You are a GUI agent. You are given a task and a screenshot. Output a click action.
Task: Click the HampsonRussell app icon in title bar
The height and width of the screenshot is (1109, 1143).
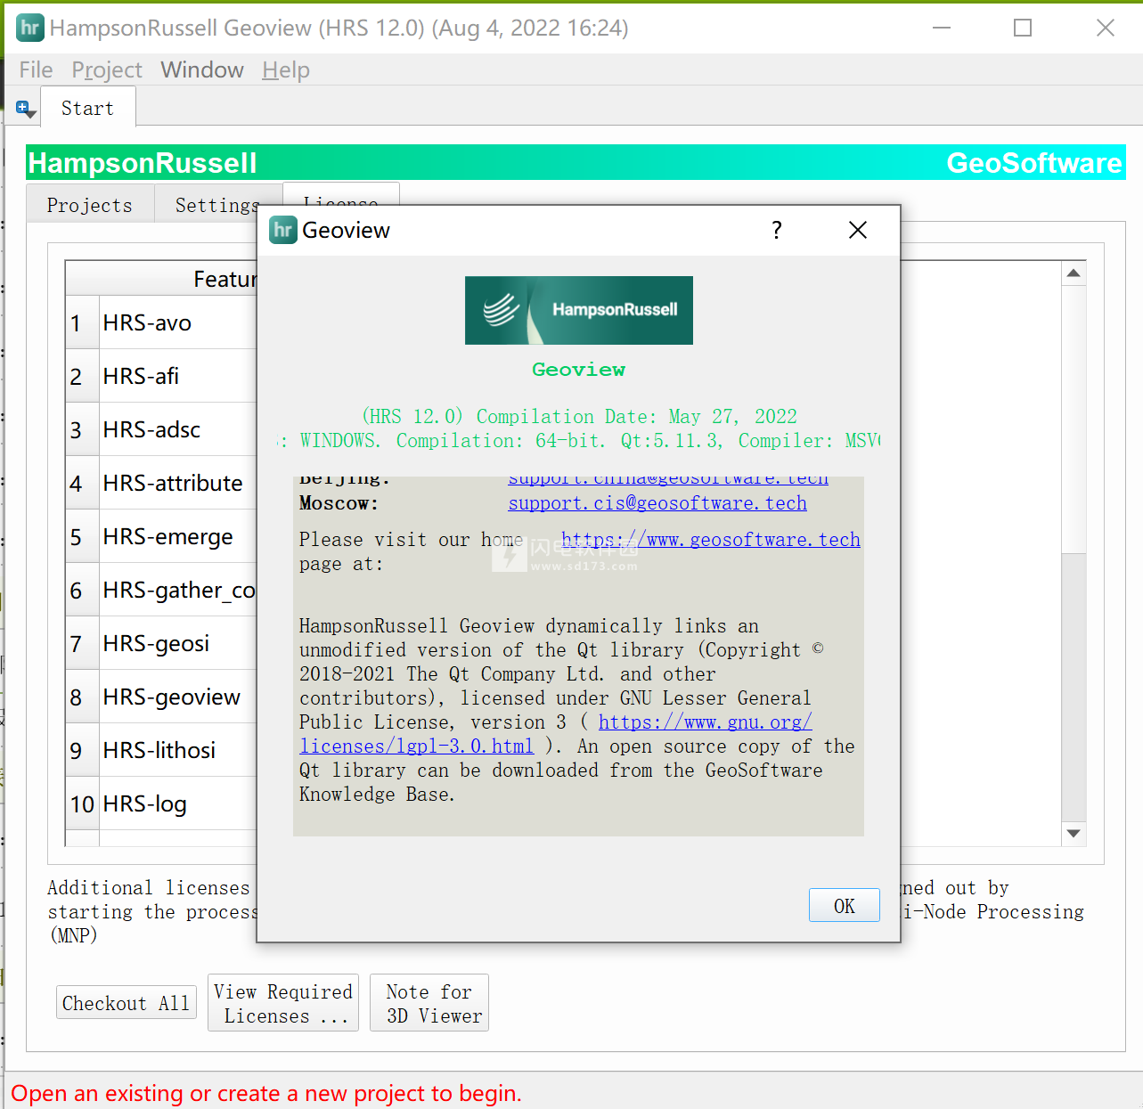coord(29,28)
